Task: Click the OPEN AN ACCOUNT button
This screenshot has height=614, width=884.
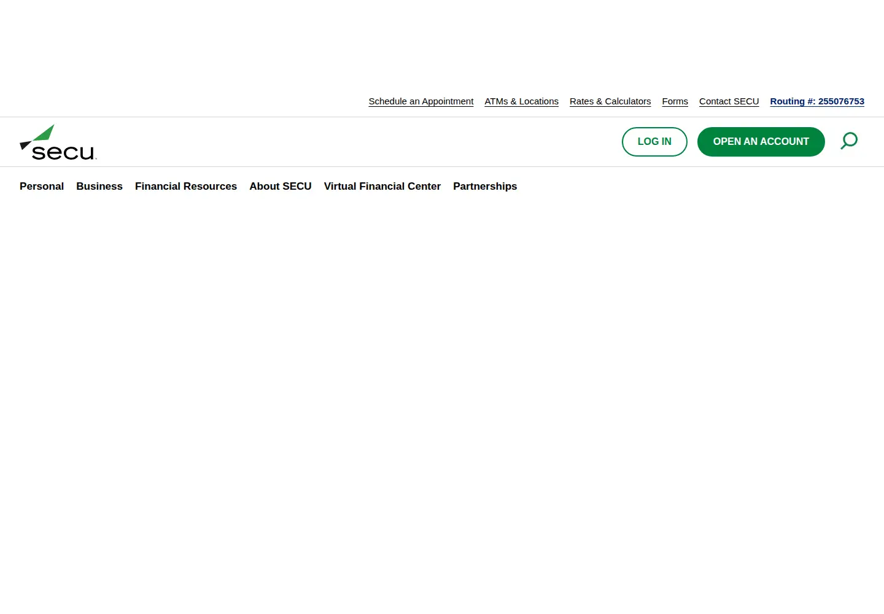Action: (761, 142)
